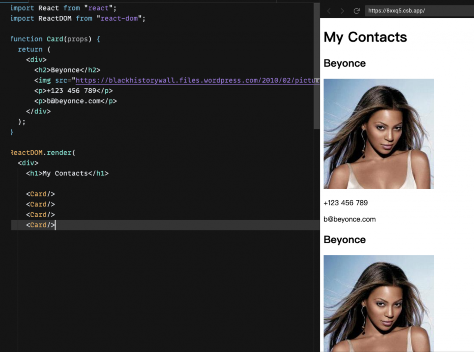
Task: Click the first Beyonce photo in preview
Action: tap(379, 134)
